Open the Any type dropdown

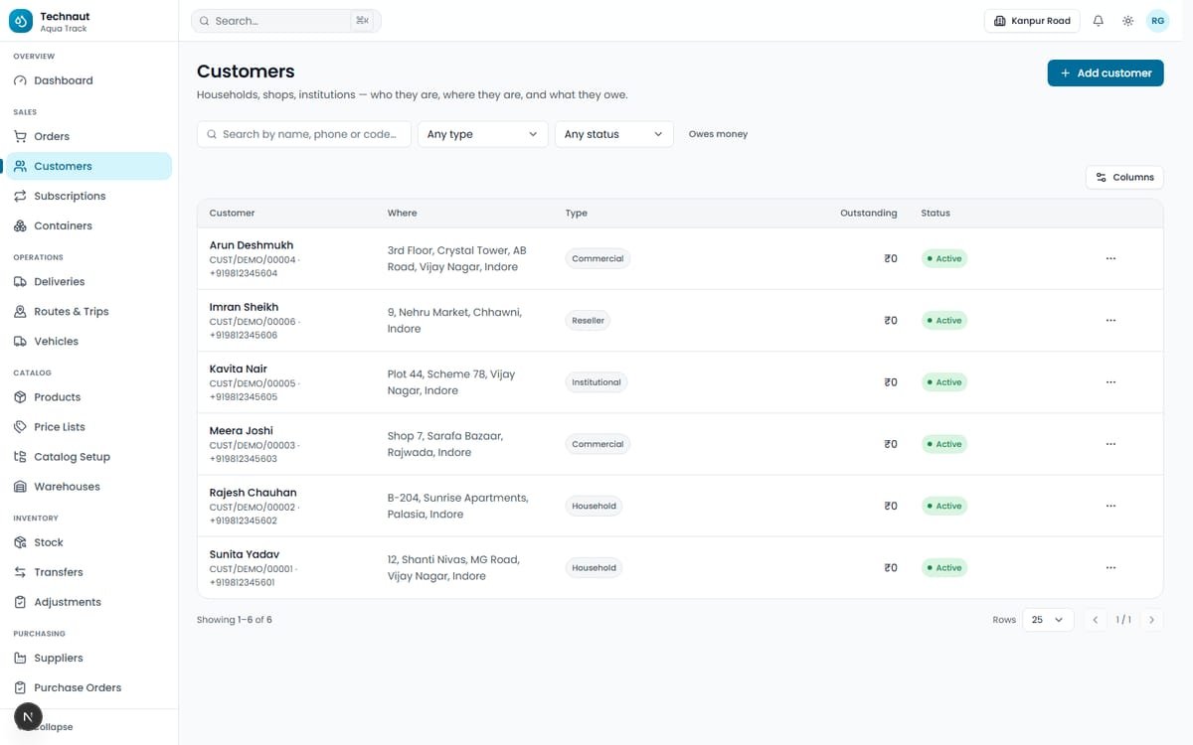point(482,134)
